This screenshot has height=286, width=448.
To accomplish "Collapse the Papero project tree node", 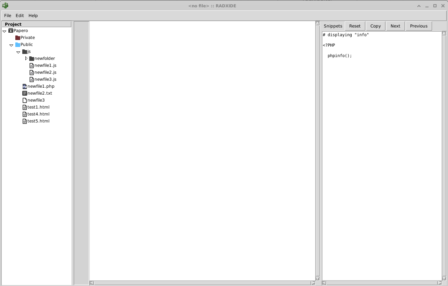I will tap(5, 31).
